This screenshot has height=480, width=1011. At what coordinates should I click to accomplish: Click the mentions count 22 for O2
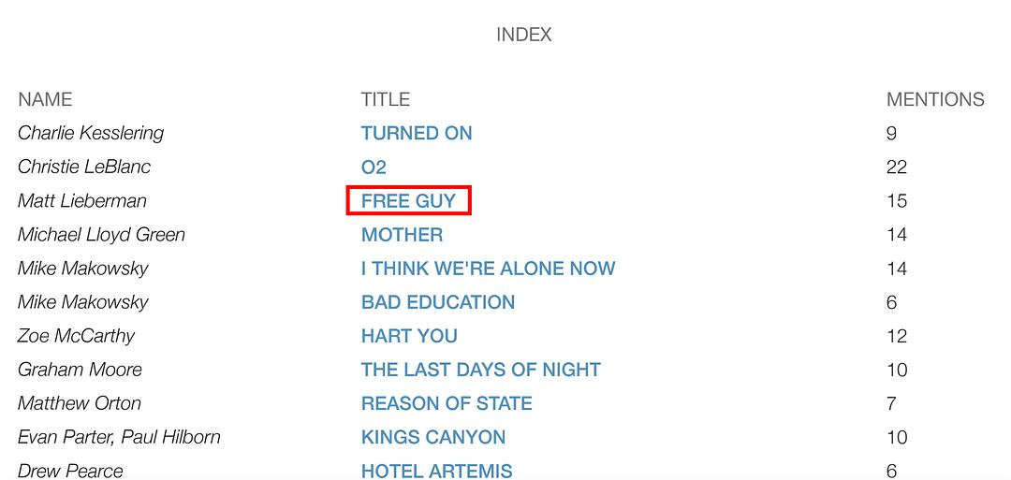point(897,167)
